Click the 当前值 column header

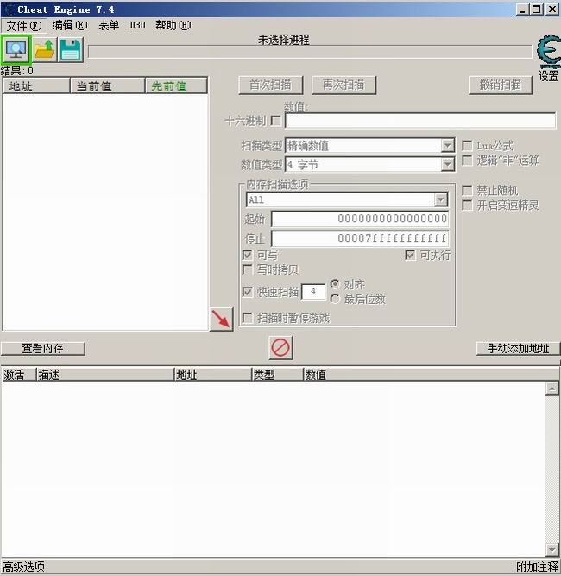[108, 86]
